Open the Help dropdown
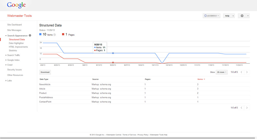Screen dimensions: 257x139 point(229,16)
